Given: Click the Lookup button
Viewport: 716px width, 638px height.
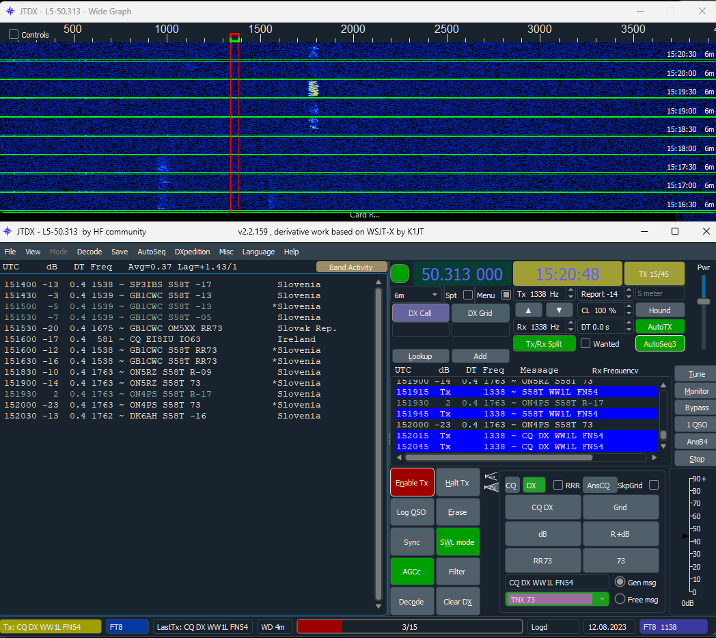Looking at the screenshot, I should (x=420, y=356).
